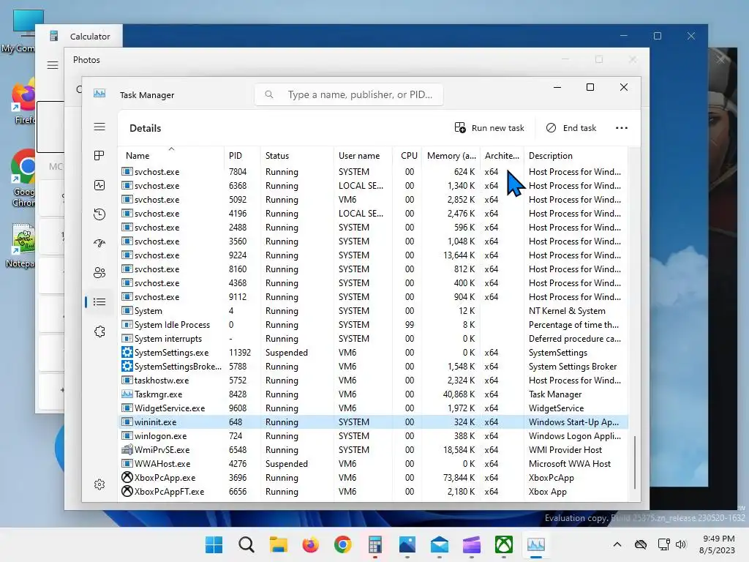Click the Run new task button
This screenshot has width=749, height=562.
[489, 128]
